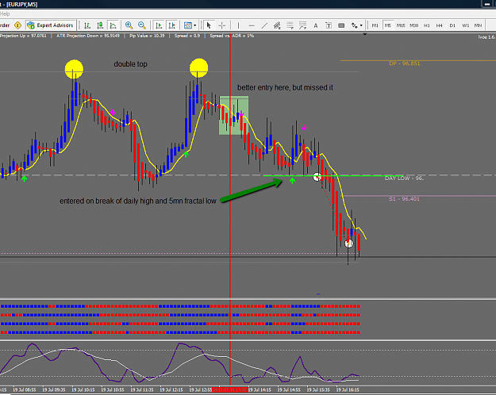Click the trade entry marker on day-low line
The image size is (496, 395).
[x=317, y=177]
